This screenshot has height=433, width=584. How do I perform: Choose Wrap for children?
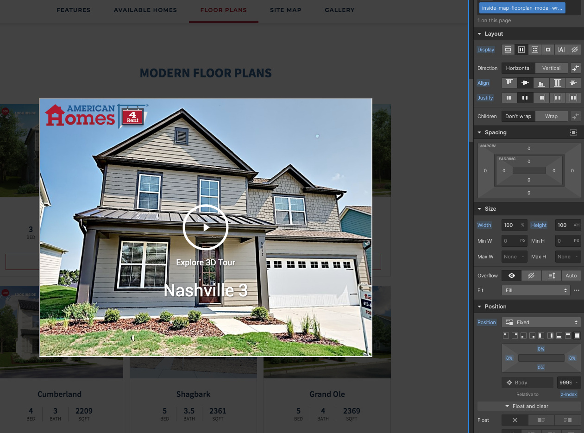pyautogui.click(x=552, y=116)
